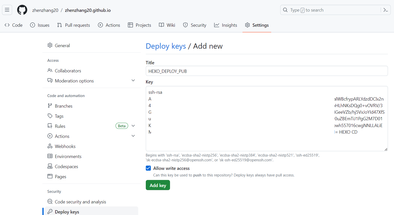Open the command palette icon
This screenshot has width=394, height=215.
[385, 10]
